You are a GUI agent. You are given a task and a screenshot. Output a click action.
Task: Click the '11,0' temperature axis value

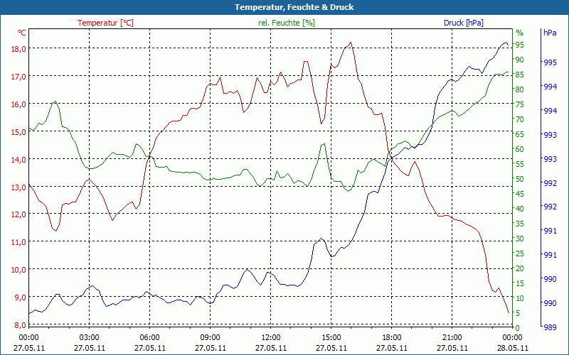click(x=18, y=242)
